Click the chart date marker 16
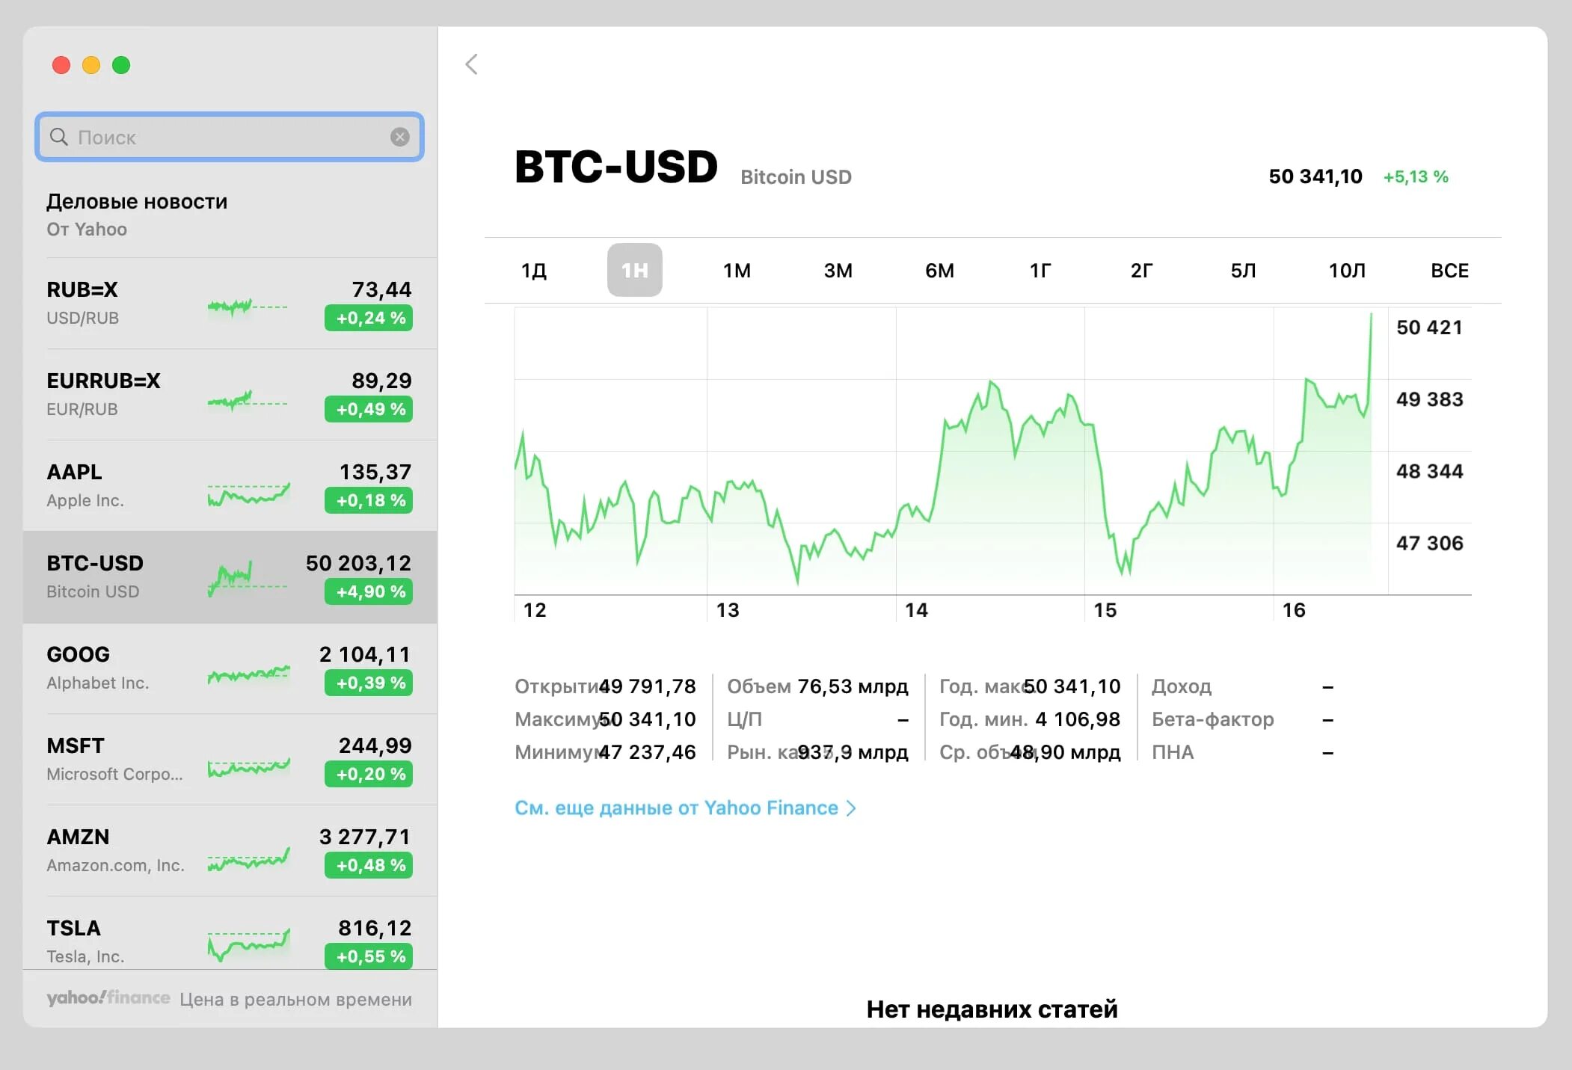Screen dimensions: 1572x1070 [1294, 610]
